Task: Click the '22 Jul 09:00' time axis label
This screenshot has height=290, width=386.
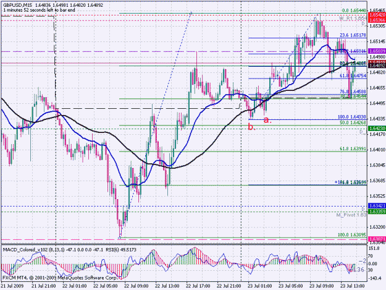Action: 136,286
